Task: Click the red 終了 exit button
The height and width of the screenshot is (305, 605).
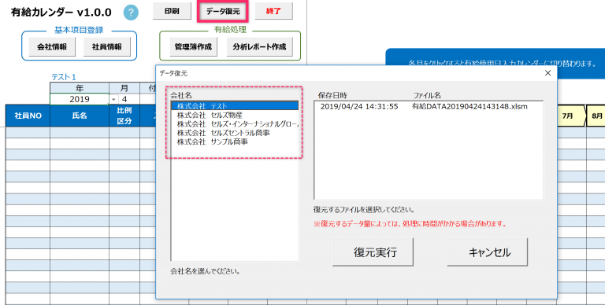Action: 273,11
